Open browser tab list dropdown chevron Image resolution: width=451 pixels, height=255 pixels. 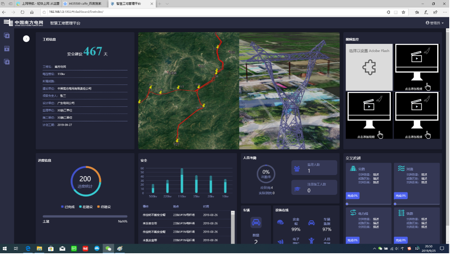tap(167, 4)
